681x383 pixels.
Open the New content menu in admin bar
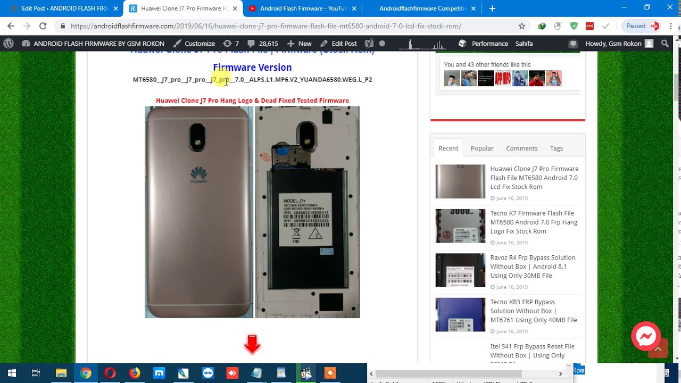[300, 44]
